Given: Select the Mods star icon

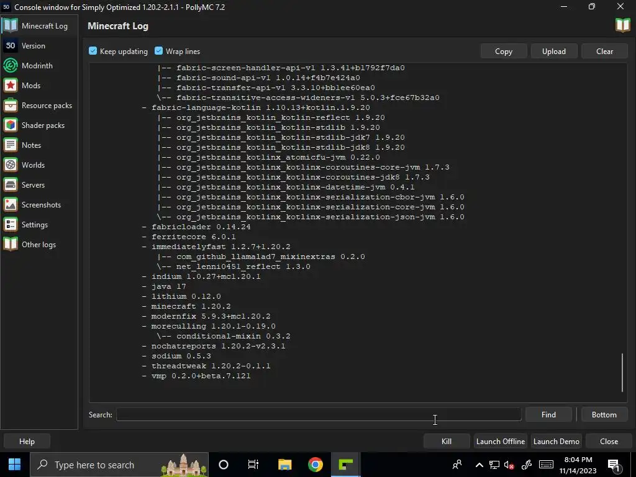Looking at the screenshot, I should 11,85.
